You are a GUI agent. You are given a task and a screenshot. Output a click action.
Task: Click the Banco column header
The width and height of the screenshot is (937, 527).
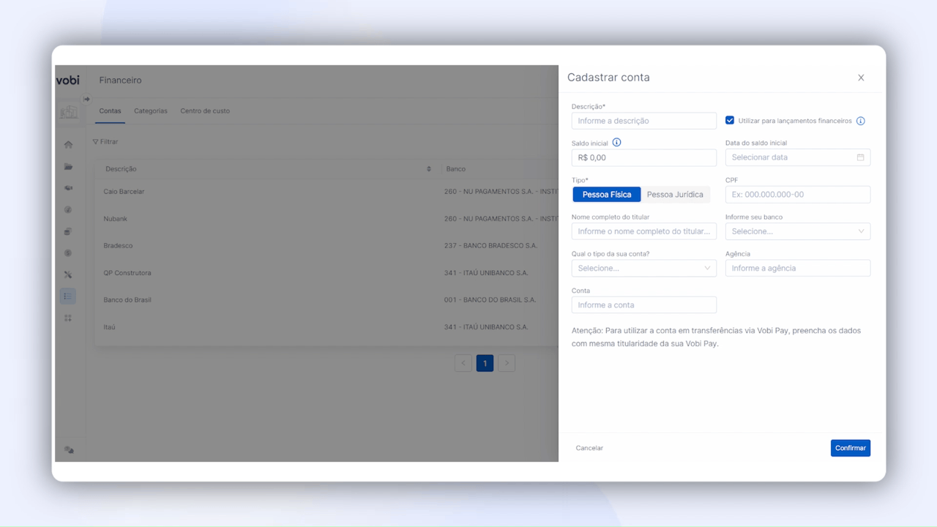coord(456,169)
